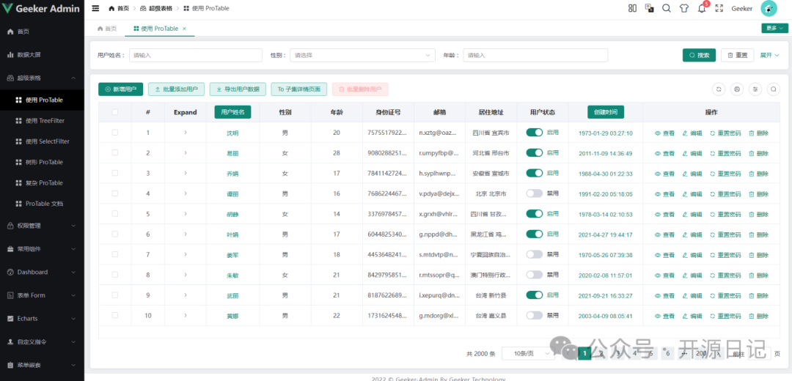
Task: Disable user status switch for 沈明
Action: (535, 132)
